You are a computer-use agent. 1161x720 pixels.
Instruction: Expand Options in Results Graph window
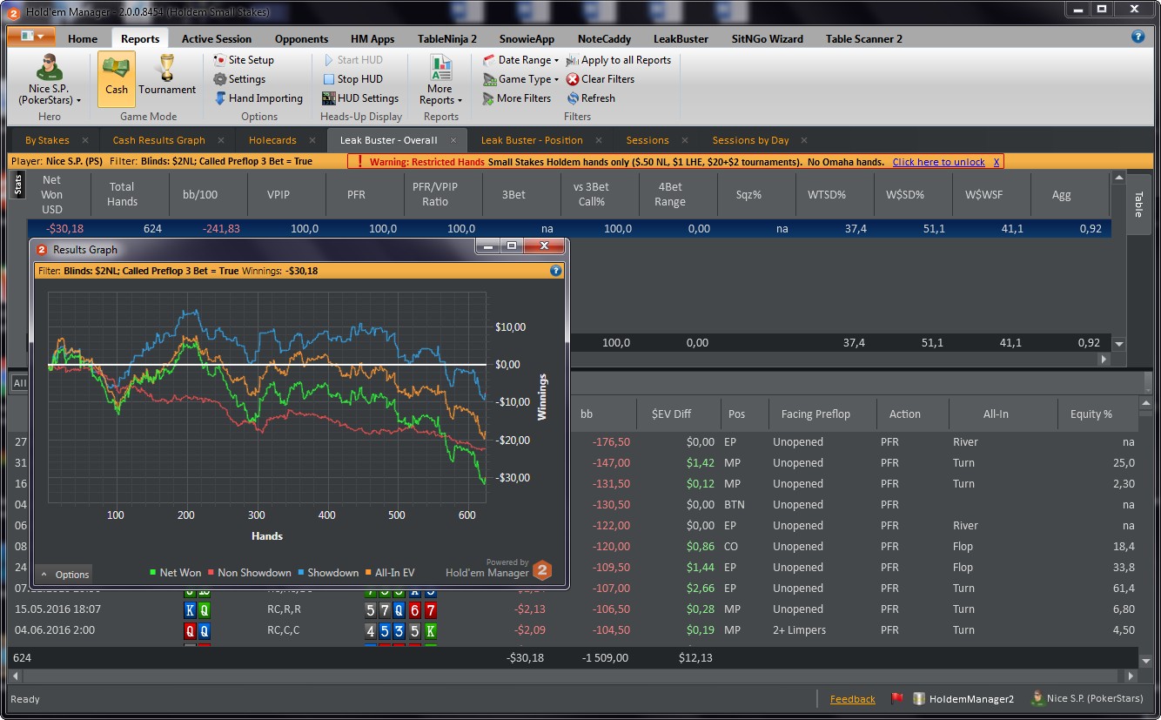tap(64, 574)
